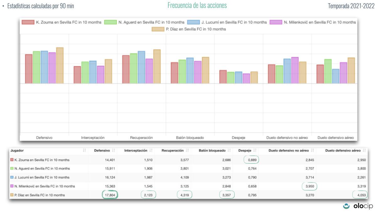377x212 pixels.
Task: Click the circled 17,804 Defensivo value
Action: tap(110, 195)
